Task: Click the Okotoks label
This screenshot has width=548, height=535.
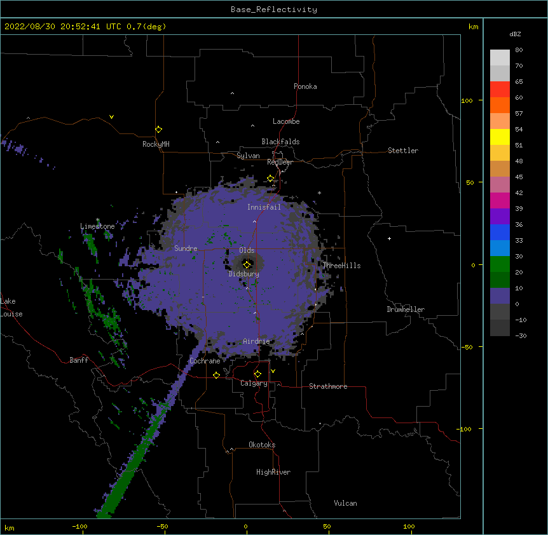Action: 262,445
